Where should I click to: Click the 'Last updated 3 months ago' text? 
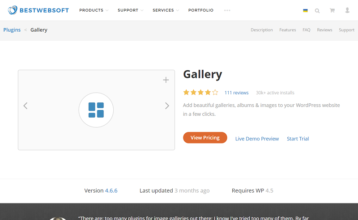click(175, 190)
